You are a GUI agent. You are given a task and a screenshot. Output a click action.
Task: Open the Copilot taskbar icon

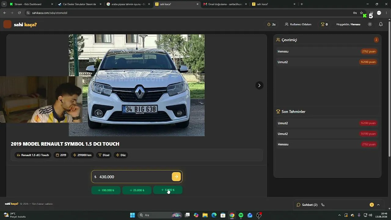(x=196, y=215)
